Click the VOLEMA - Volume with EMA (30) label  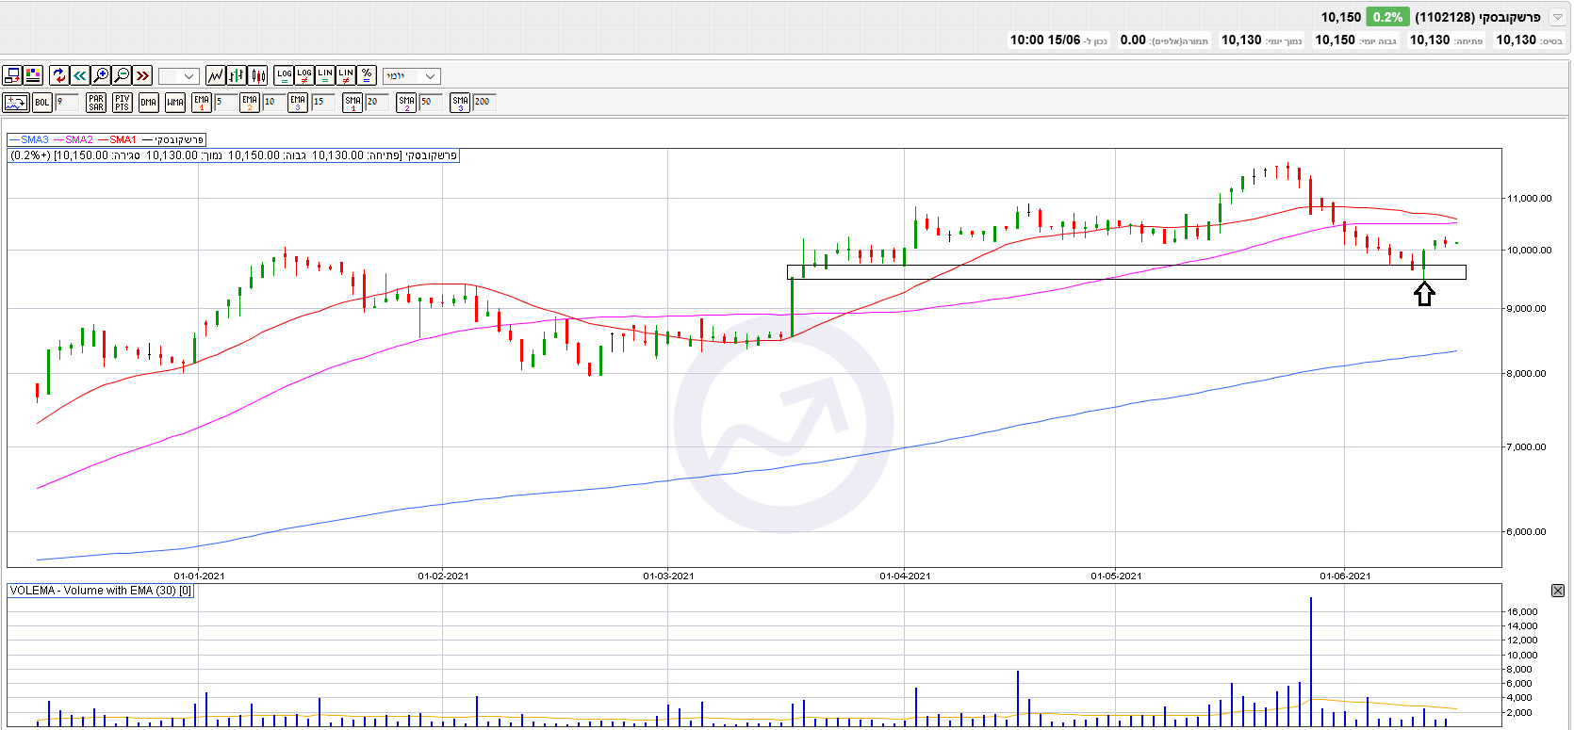[101, 591]
